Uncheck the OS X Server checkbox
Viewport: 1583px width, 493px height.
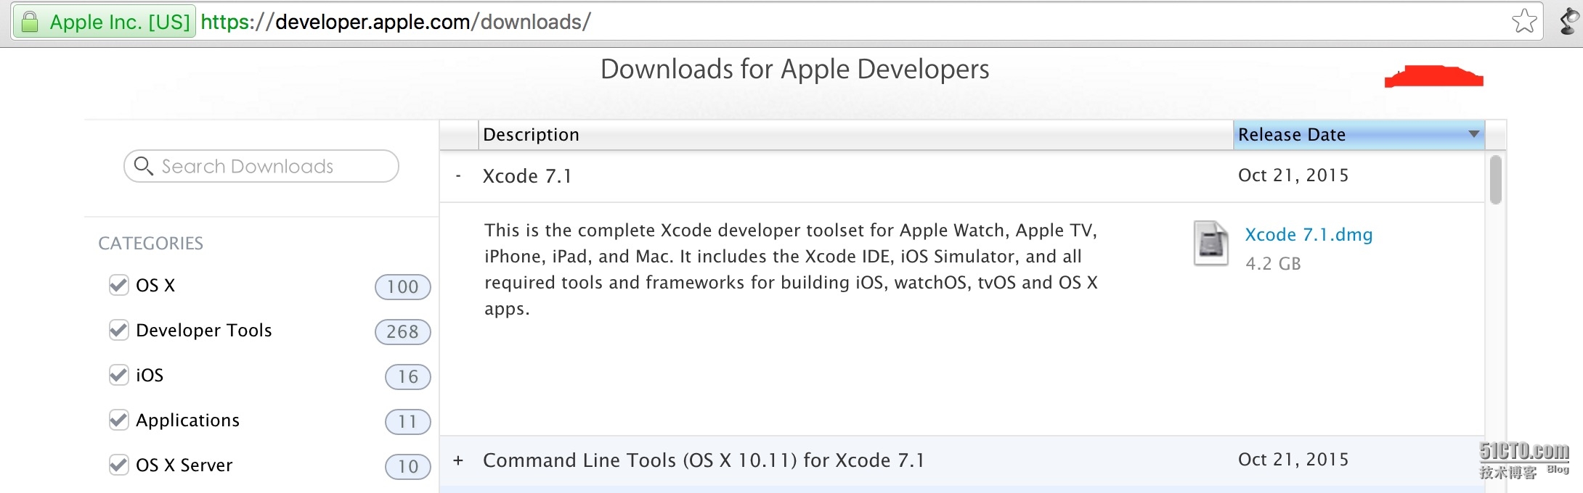(x=118, y=465)
